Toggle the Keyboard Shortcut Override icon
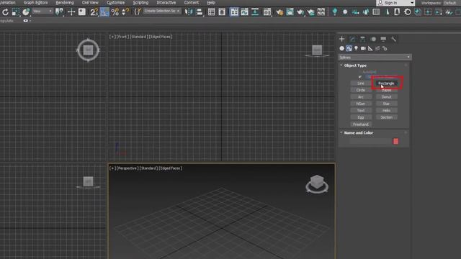The height and width of the screenshot is (259, 461). tap(82, 12)
